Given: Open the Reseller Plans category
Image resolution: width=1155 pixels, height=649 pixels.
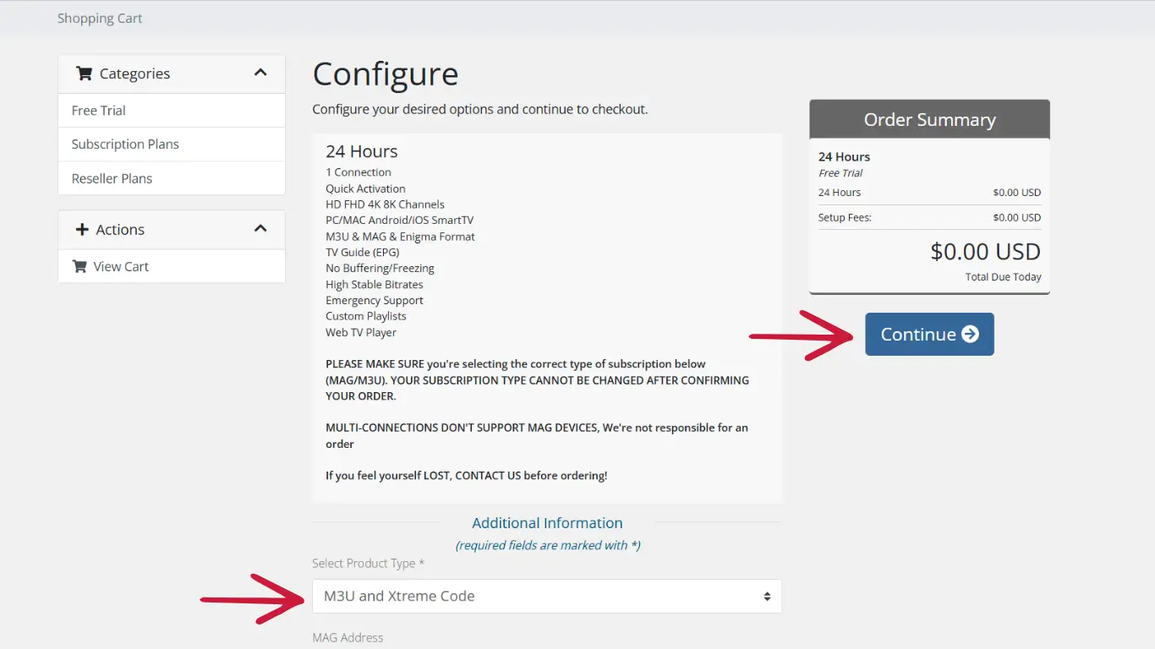Looking at the screenshot, I should pos(172,178).
